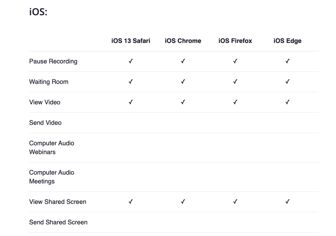Select the iOS Firefox column header
336x236 pixels.
click(235, 41)
